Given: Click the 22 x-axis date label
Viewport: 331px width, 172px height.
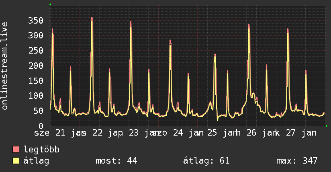Looking at the screenshot, I should (x=97, y=133).
